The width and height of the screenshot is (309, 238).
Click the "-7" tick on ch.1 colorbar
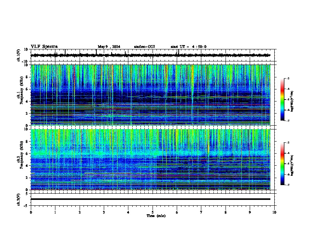coord(288,121)
